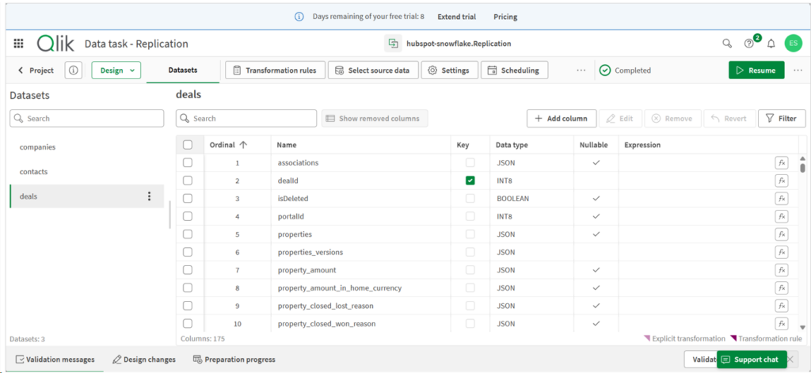Click the replication task icon before hubspot-snowflake
Screen dimensions: 811x373
pos(393,44)
